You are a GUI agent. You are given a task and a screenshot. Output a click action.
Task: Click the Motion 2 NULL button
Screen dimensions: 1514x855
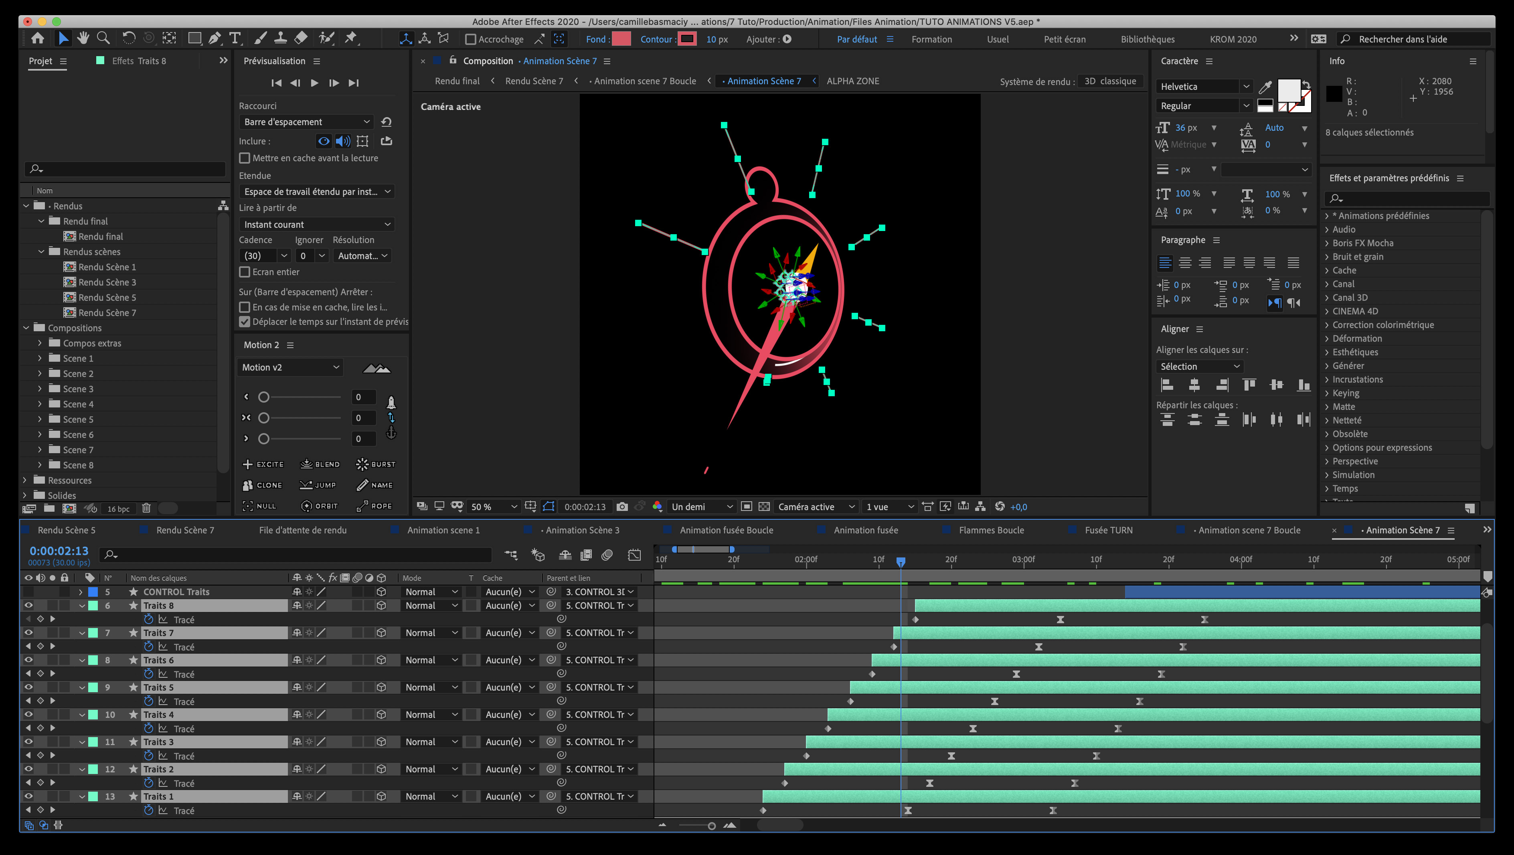[x=259, y=506]
